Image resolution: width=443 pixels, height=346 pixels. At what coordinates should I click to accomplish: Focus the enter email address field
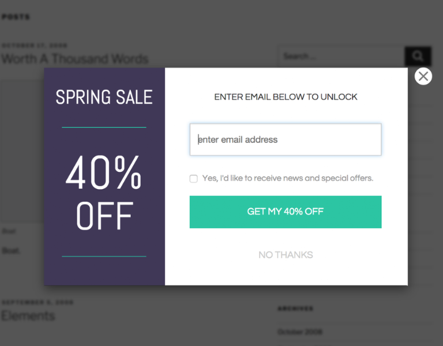point(286,140)
